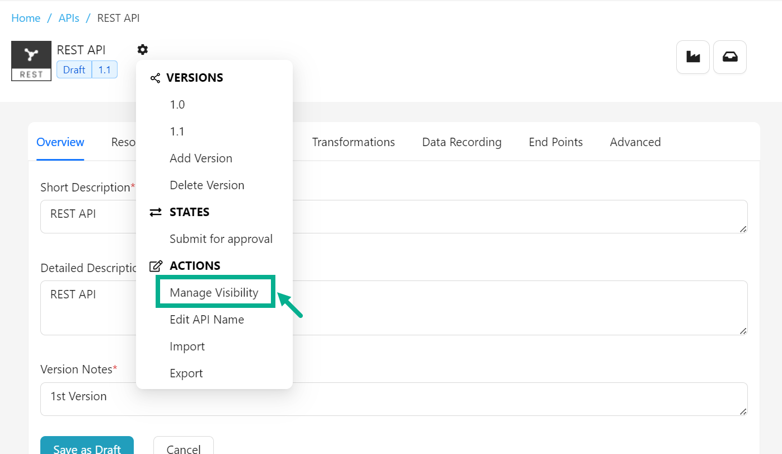Viewport: 782px width, 454px height.
Task: Select Submit for approval option
Action: coord(221,239)
